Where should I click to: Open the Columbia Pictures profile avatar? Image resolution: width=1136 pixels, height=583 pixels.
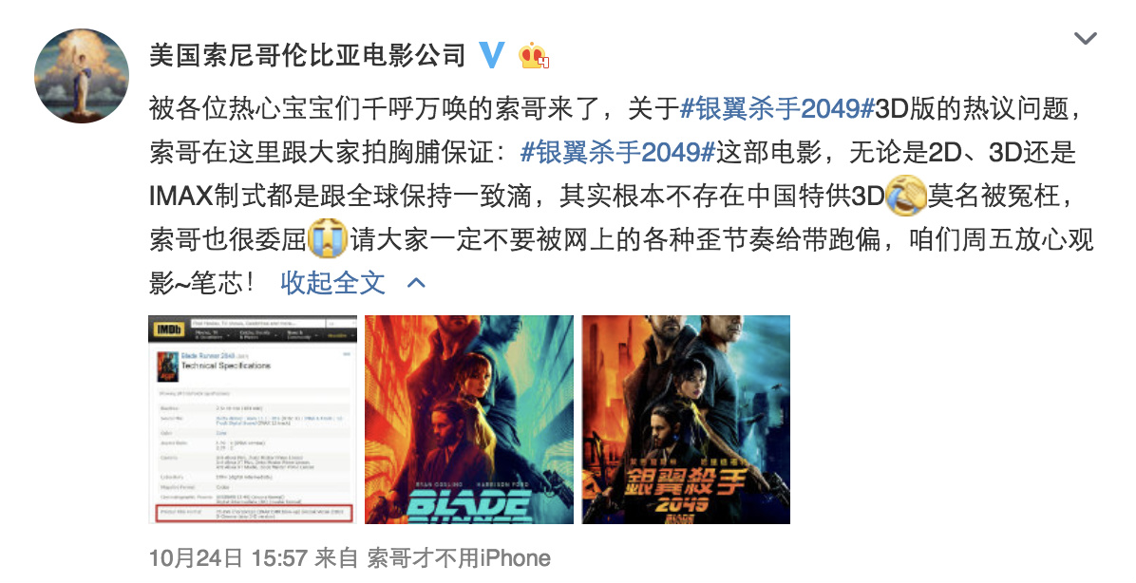point(82,76)
